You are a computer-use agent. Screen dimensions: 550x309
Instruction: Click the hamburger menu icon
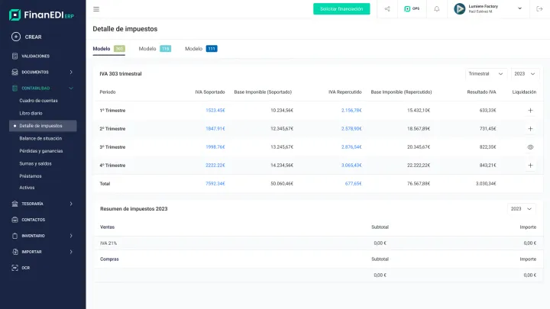tap(96, 9)
